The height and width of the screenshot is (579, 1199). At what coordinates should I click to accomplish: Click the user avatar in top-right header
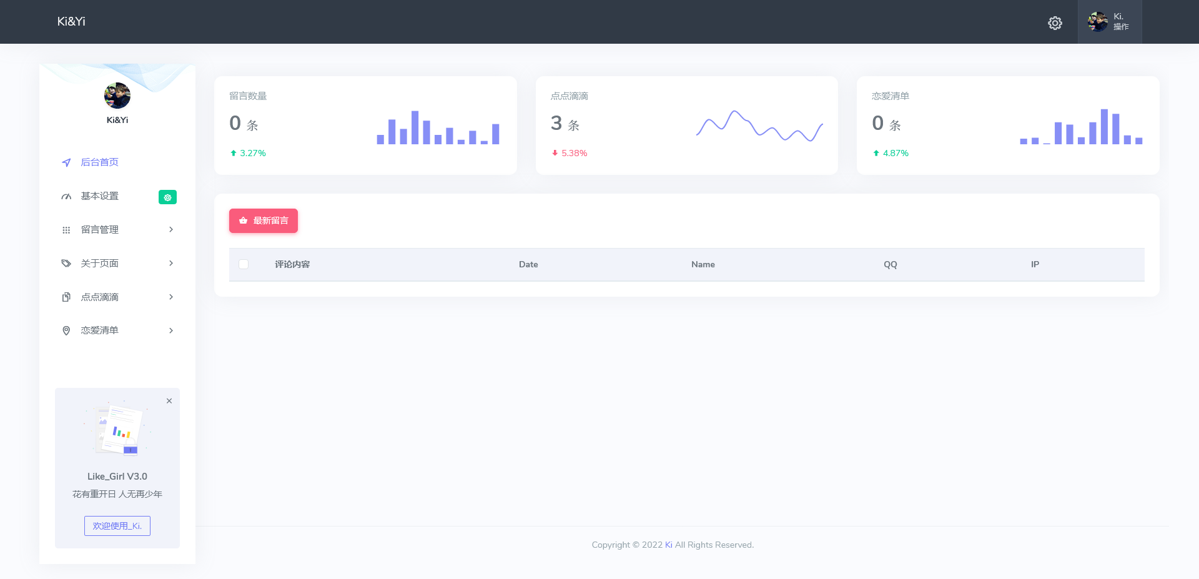coord(1097,22)
